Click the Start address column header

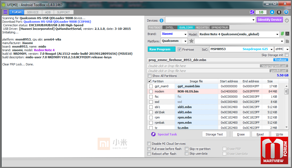(x=229, y=81)
